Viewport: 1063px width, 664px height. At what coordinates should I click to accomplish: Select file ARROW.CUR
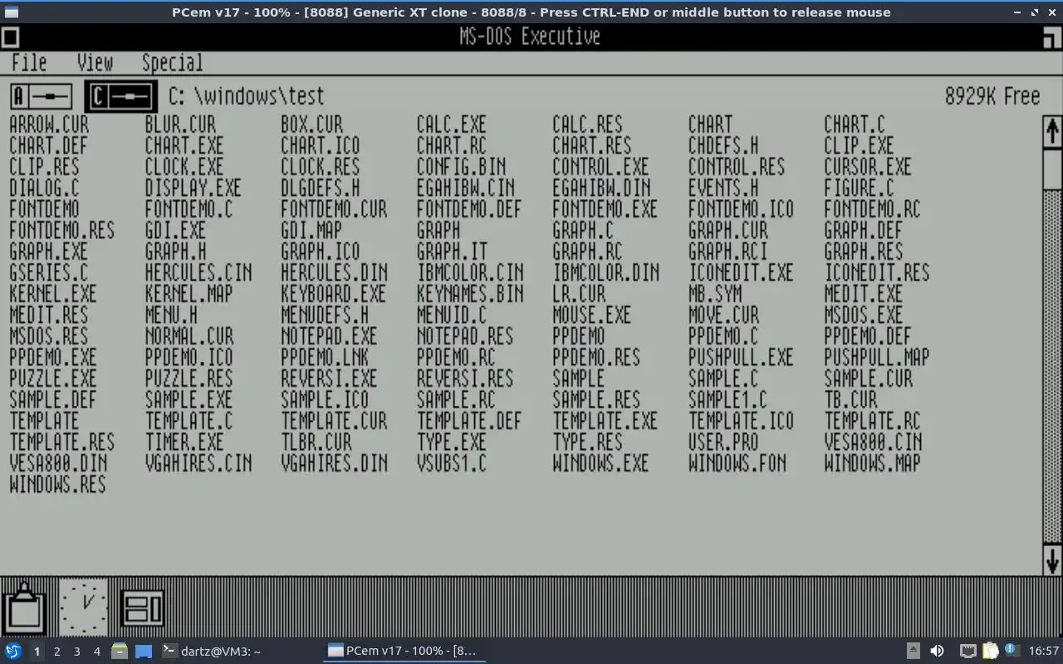(x=49, y=124)
